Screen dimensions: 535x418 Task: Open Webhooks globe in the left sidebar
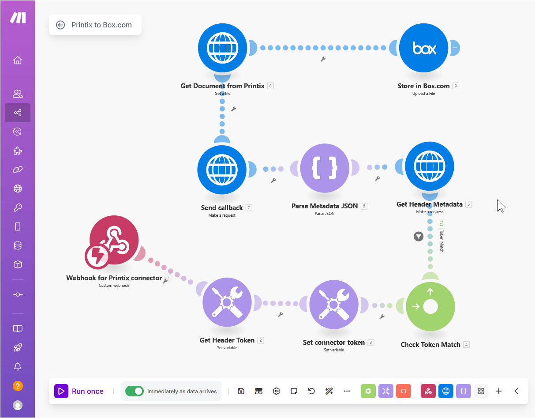point(18,188)
